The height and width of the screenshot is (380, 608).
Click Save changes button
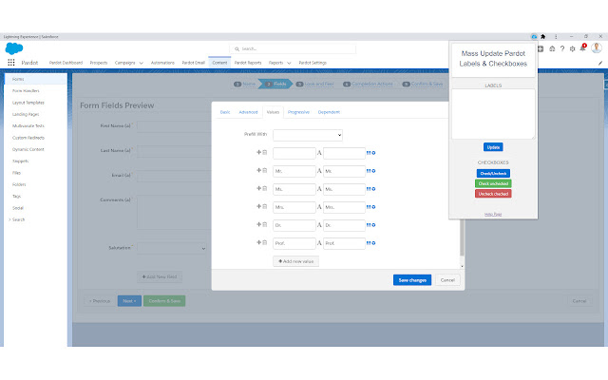point(412,280)
